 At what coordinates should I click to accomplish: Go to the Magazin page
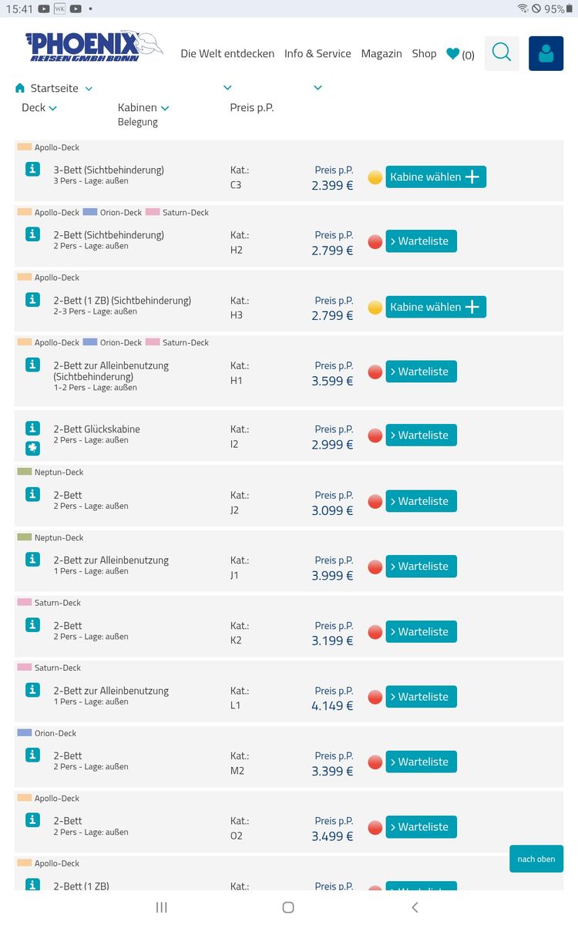(381, 54)
